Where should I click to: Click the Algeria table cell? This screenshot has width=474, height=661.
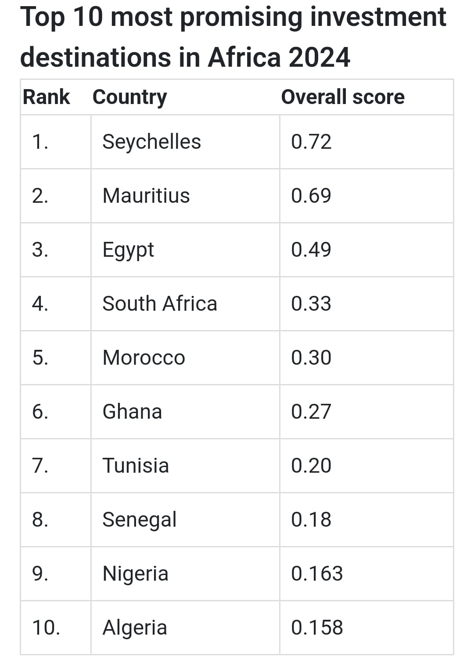point(135,628)
